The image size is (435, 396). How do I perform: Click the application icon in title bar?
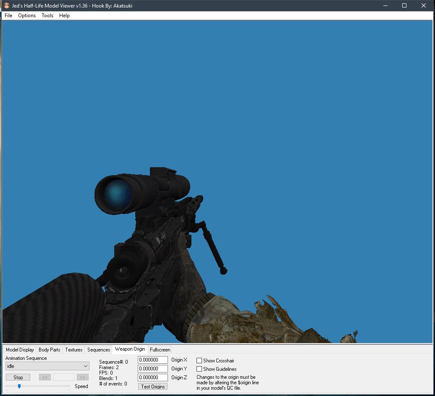(x=6, y=5)
